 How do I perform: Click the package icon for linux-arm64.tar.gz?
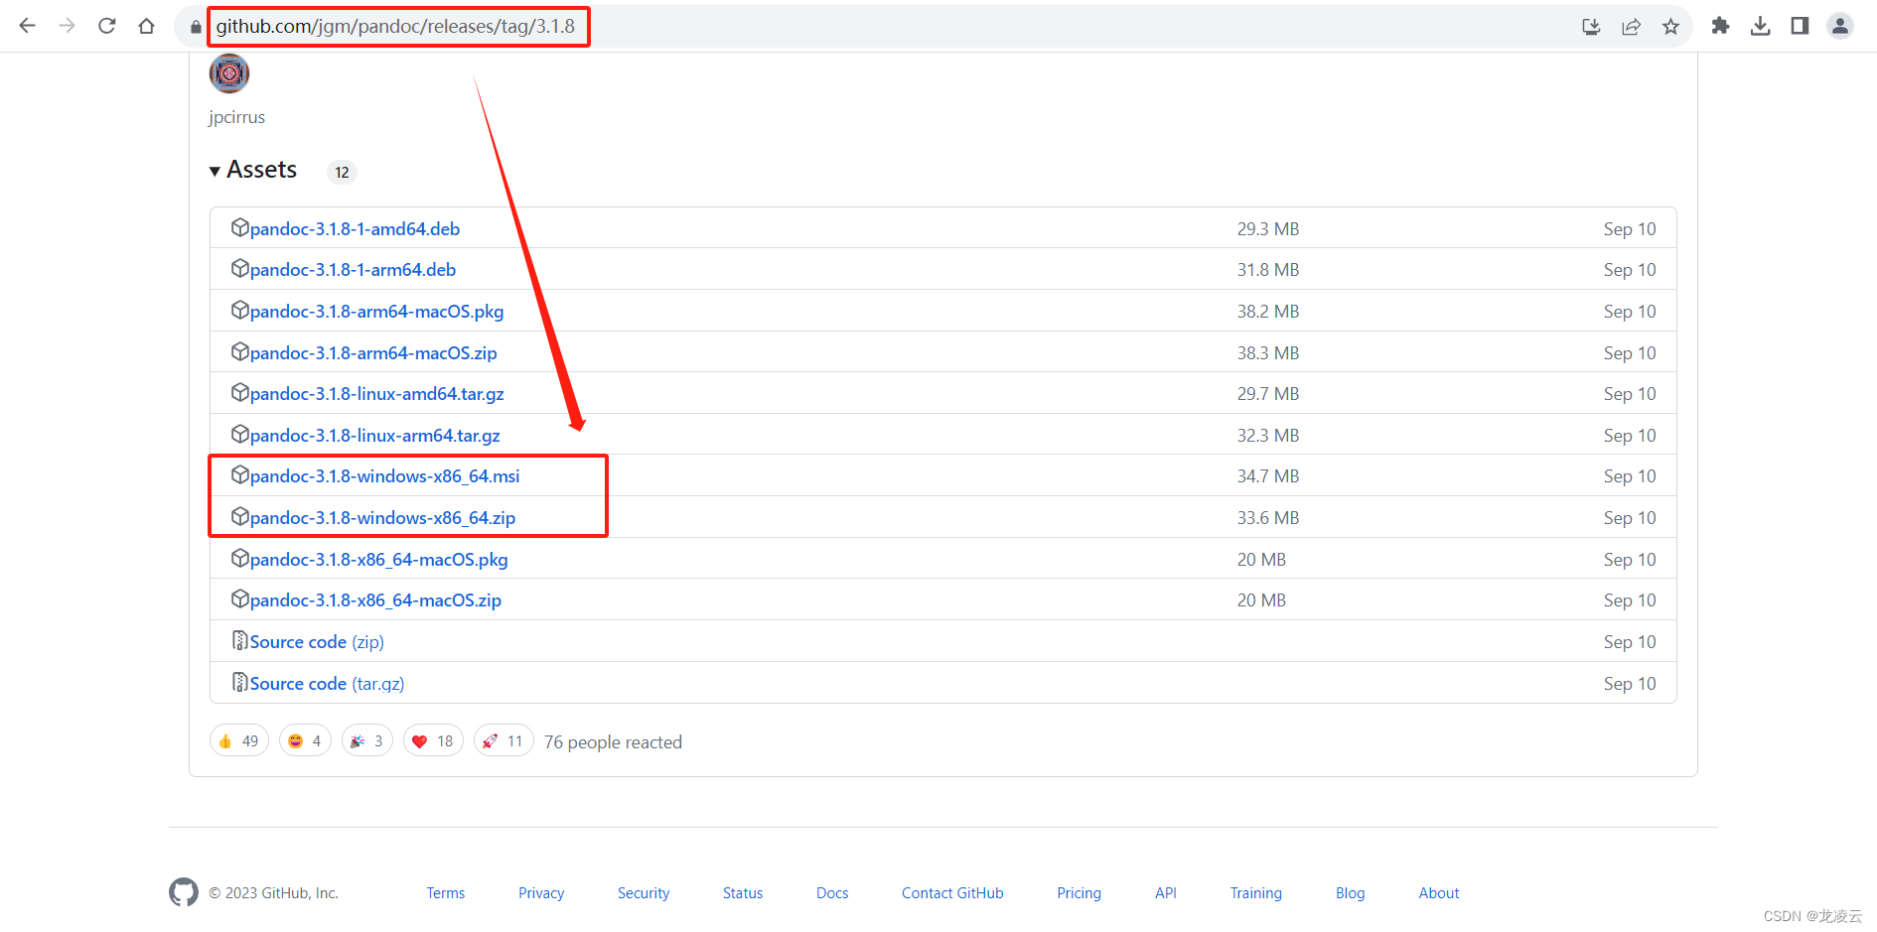[239, 434]
